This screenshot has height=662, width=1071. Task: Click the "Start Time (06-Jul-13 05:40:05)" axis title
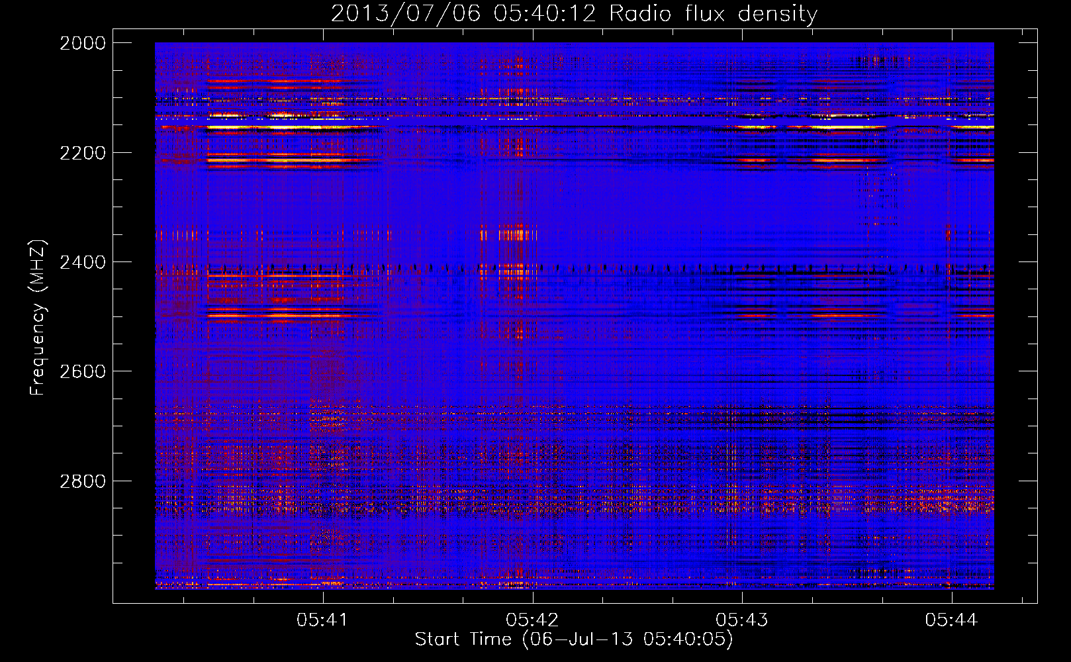point(574,639)
